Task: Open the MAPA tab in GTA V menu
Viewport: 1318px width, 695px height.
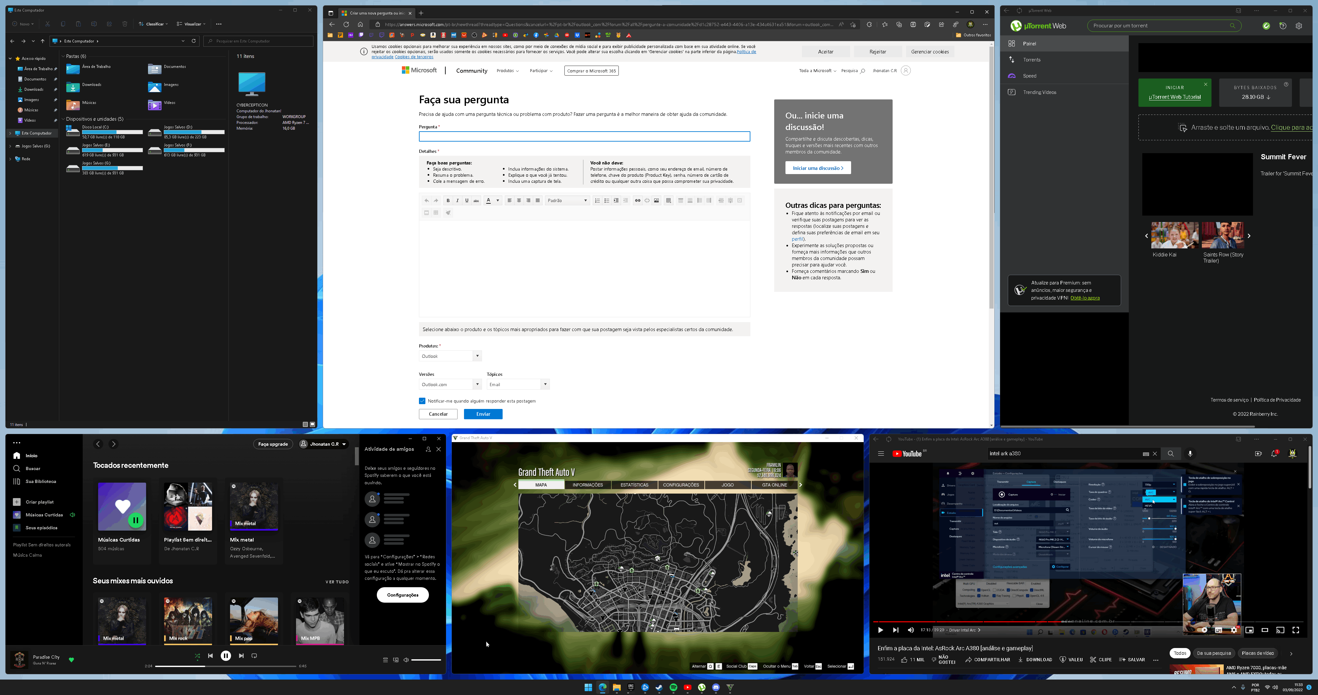Action: [x=541, y=485]
